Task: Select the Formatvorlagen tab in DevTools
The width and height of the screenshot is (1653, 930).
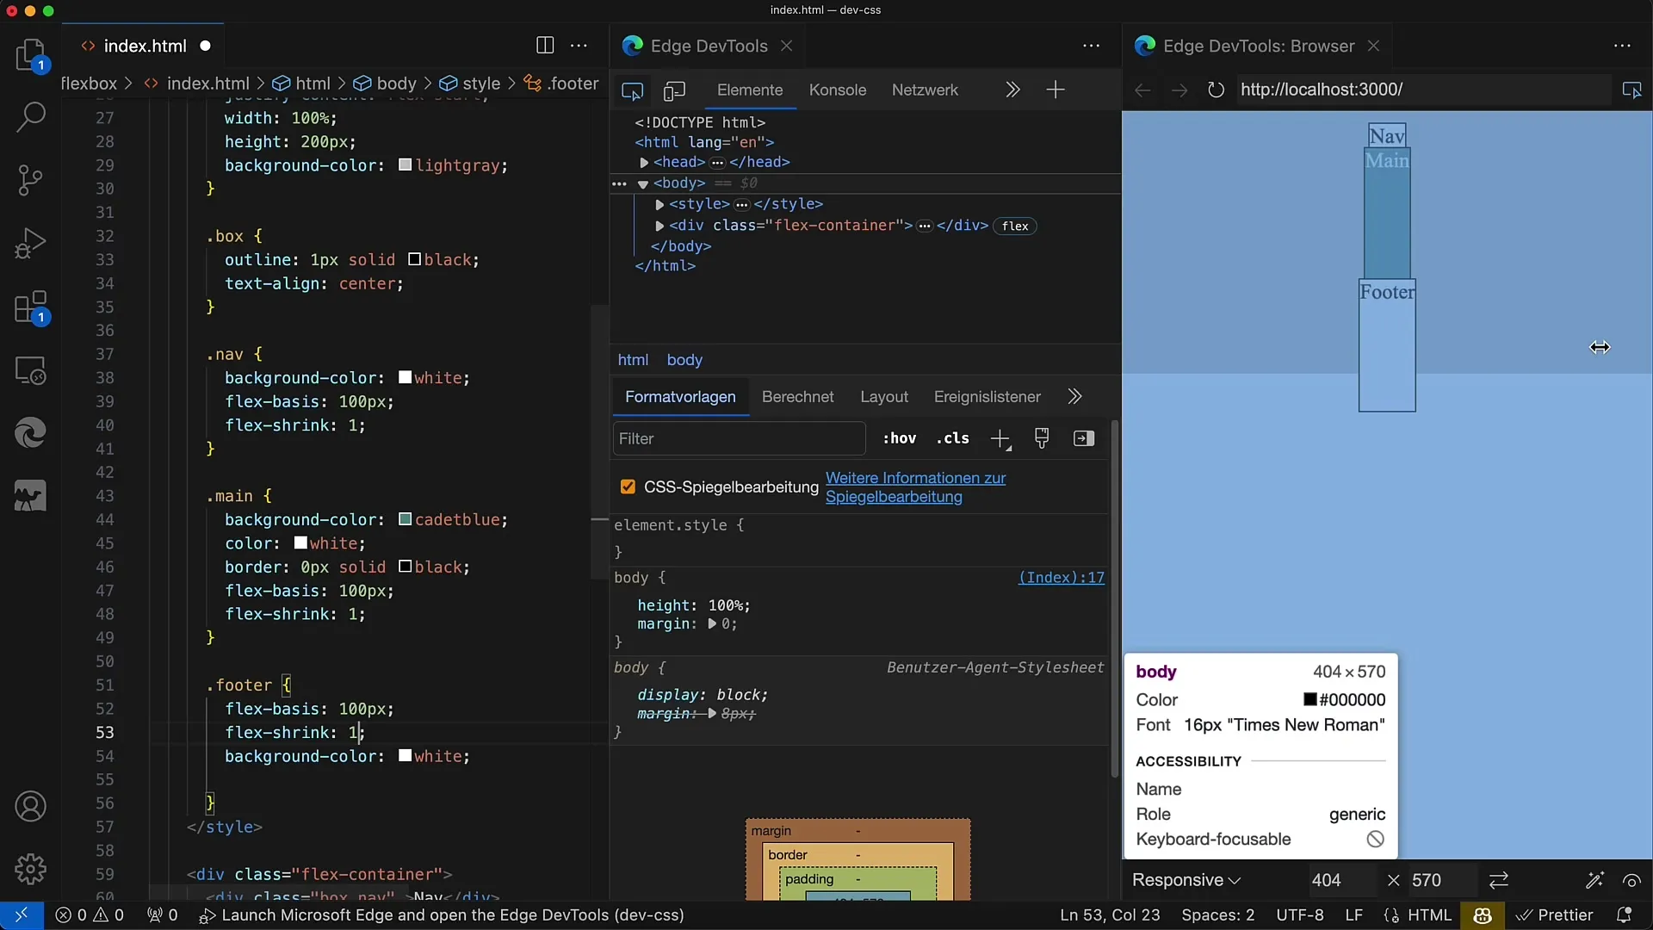Action: (x=680, y=396)
